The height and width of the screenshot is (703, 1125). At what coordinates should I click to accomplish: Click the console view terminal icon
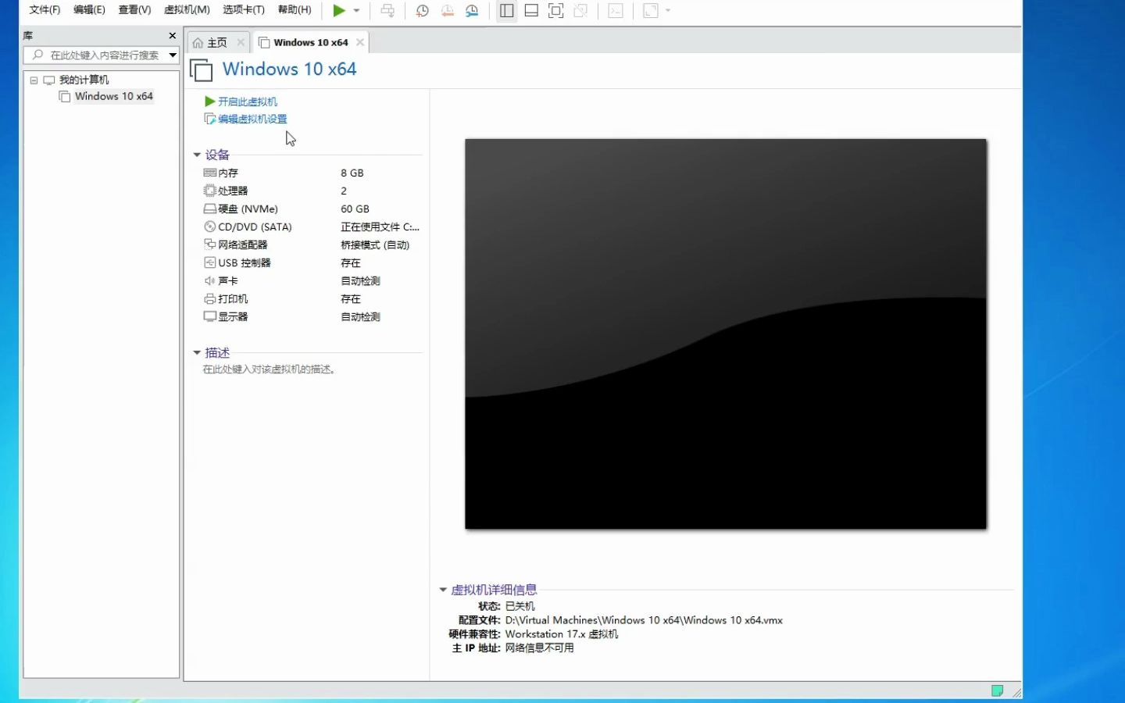[x=616, y=11]
